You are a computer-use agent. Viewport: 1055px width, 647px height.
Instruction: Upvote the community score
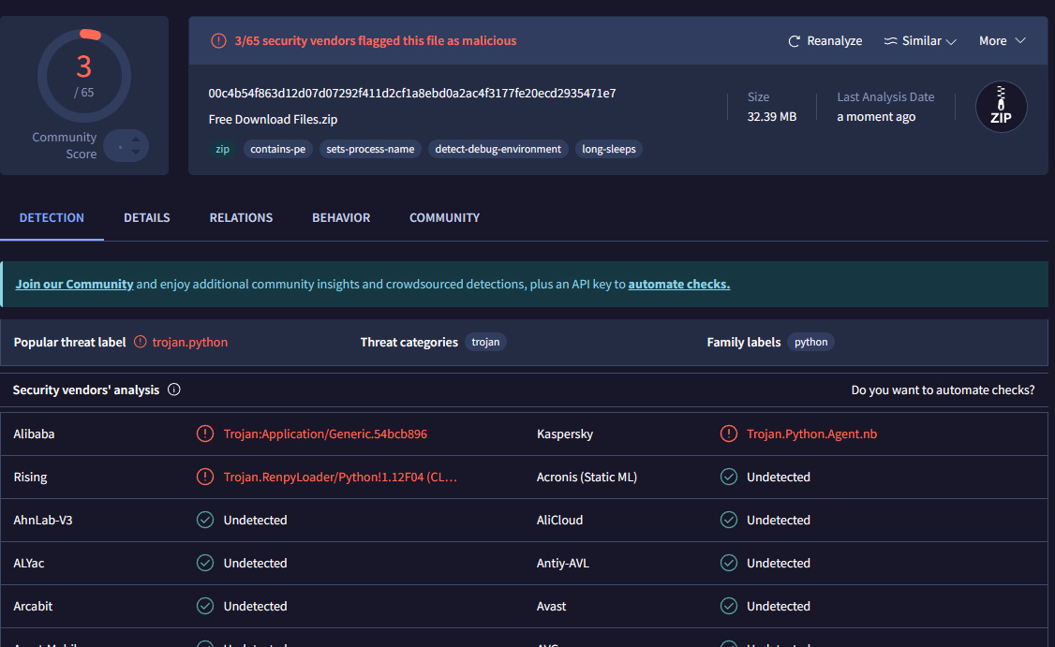tap(136, 140)
